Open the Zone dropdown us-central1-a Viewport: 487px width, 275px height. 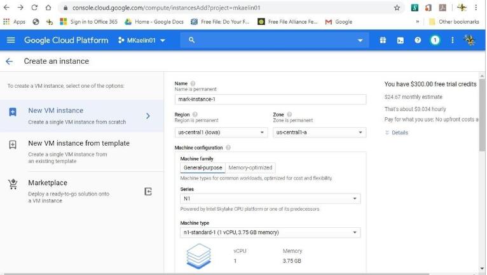[320, 132]
